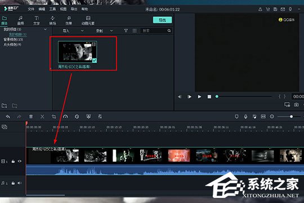Open the 文件 file menu

tap(31, 9)
